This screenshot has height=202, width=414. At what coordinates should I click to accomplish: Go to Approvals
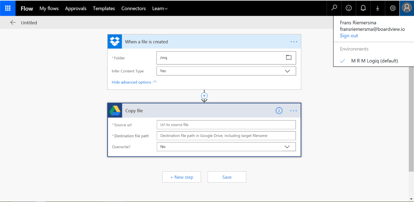76,8
